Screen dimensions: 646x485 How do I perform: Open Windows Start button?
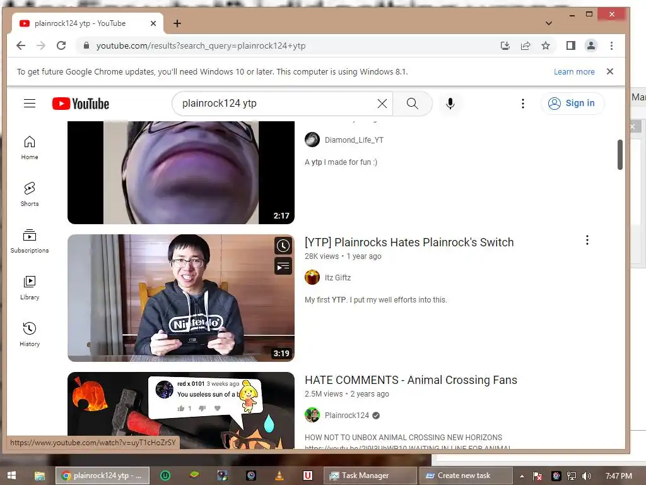point(11,476)
